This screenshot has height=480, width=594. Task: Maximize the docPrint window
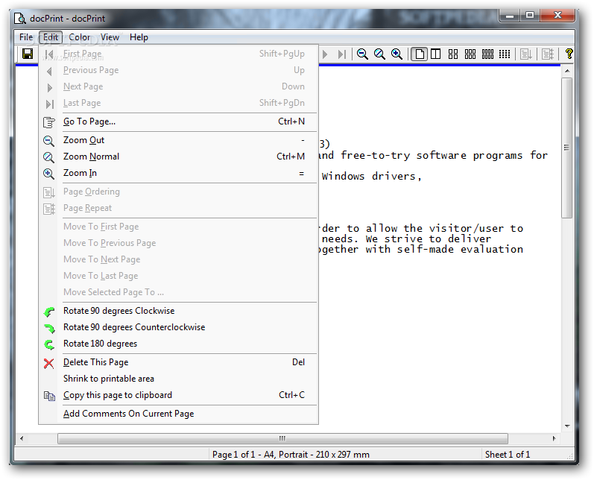click(x=530, y=16)
